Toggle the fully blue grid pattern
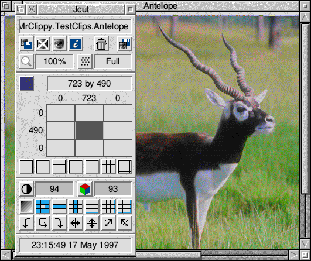Viewport: 311px width, 261px height. 43,207
